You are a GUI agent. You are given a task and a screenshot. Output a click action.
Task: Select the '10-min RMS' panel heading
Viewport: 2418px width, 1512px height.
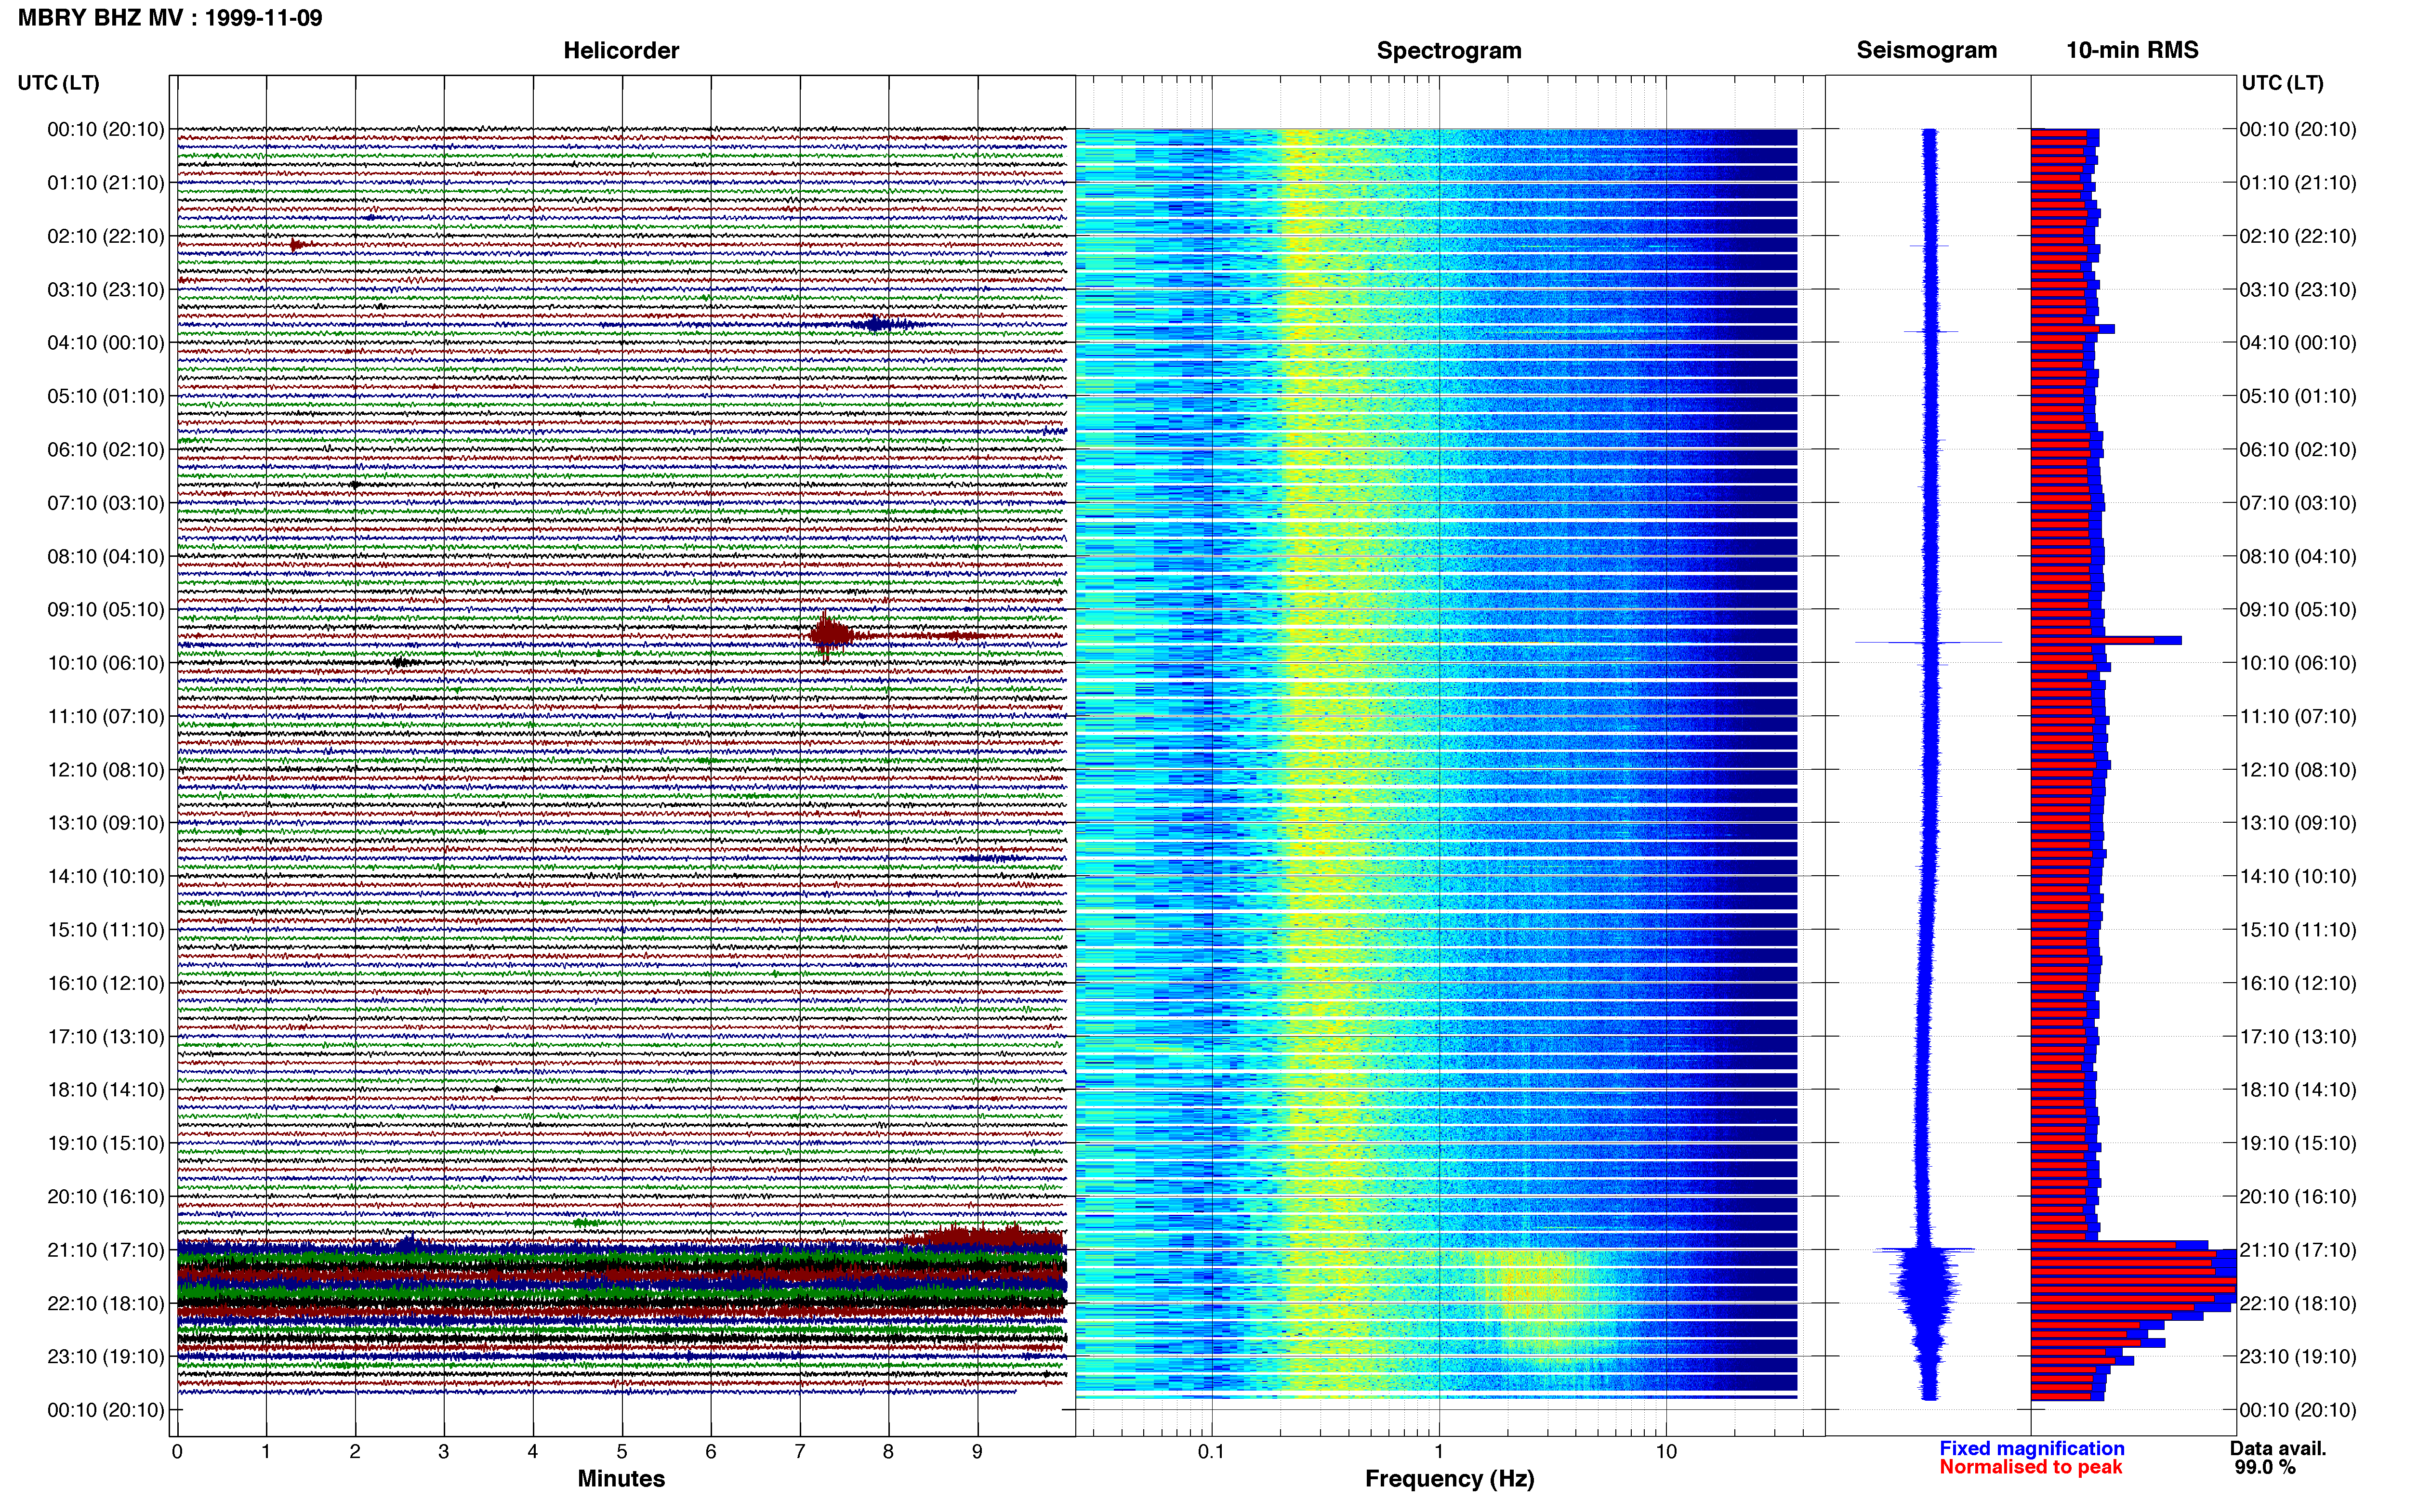2132,50
